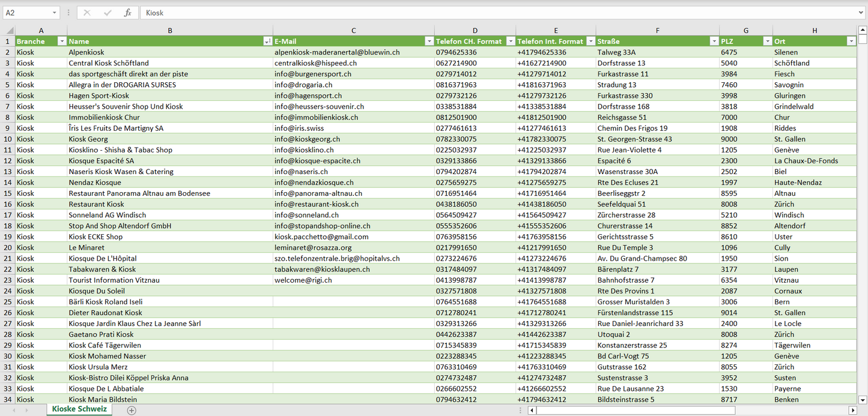Click the Enter checkmark icon in formula bar
Viewport: 868px width, 416px height.
pyautogui.click(x=107, y=13)
